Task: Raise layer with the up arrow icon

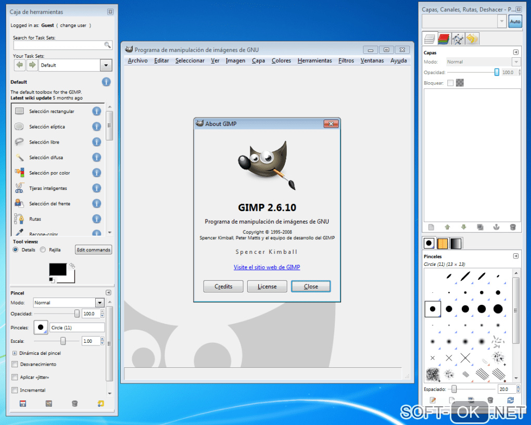Action: tap(447, 227)
